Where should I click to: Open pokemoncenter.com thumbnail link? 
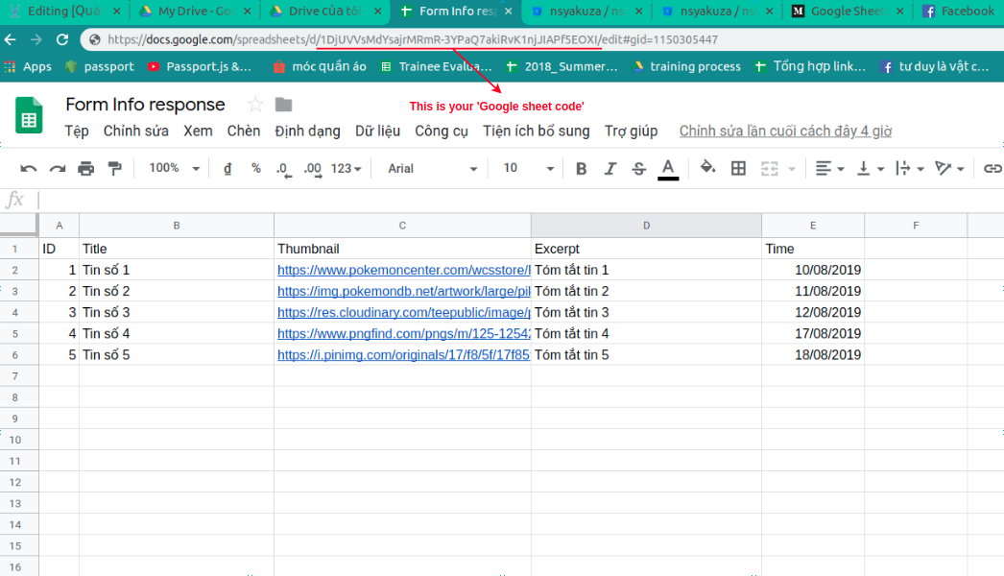tap(404, 270)
